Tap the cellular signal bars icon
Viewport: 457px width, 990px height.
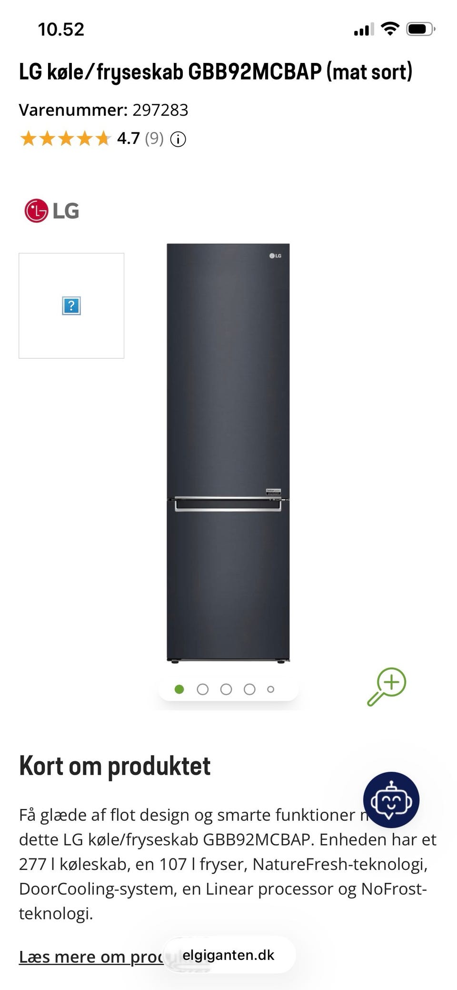[x=364, y=30]
